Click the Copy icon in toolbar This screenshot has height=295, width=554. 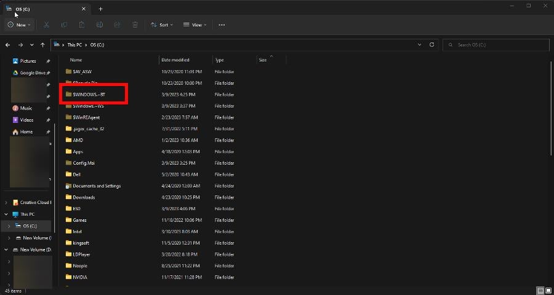point(64,25)
